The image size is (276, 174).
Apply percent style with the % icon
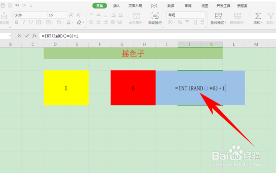[180, 22]
